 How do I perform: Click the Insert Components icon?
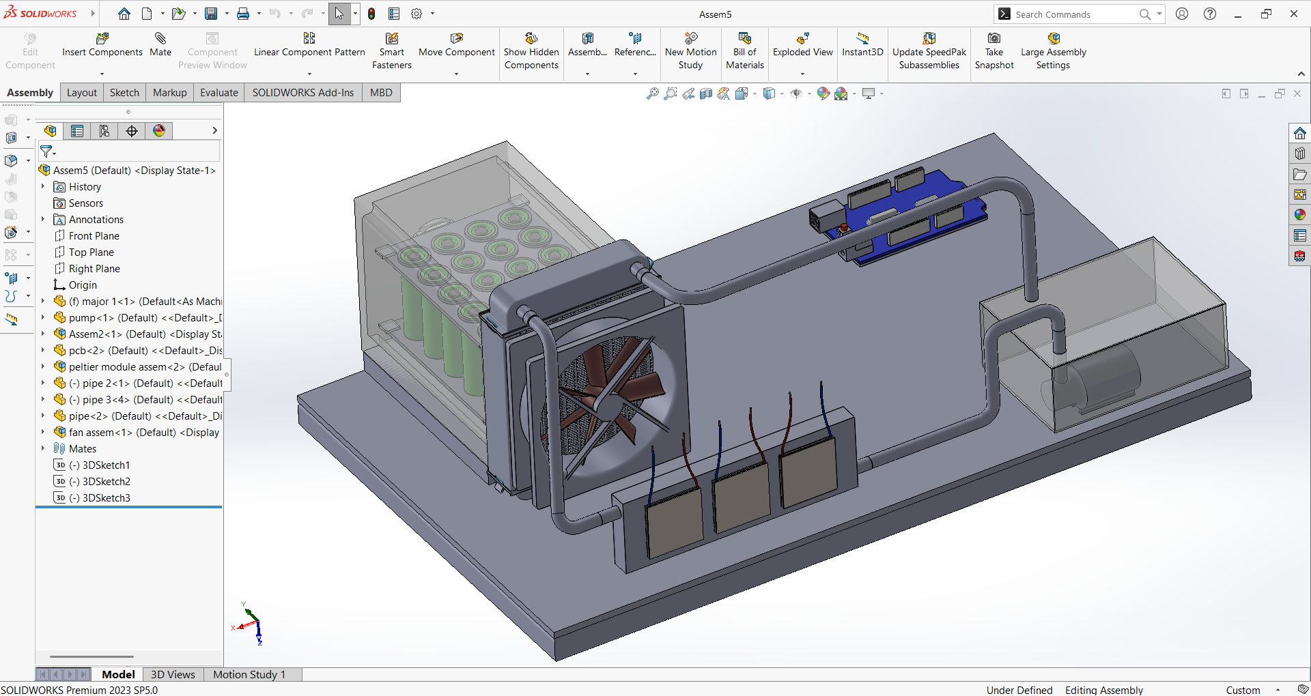102,39
